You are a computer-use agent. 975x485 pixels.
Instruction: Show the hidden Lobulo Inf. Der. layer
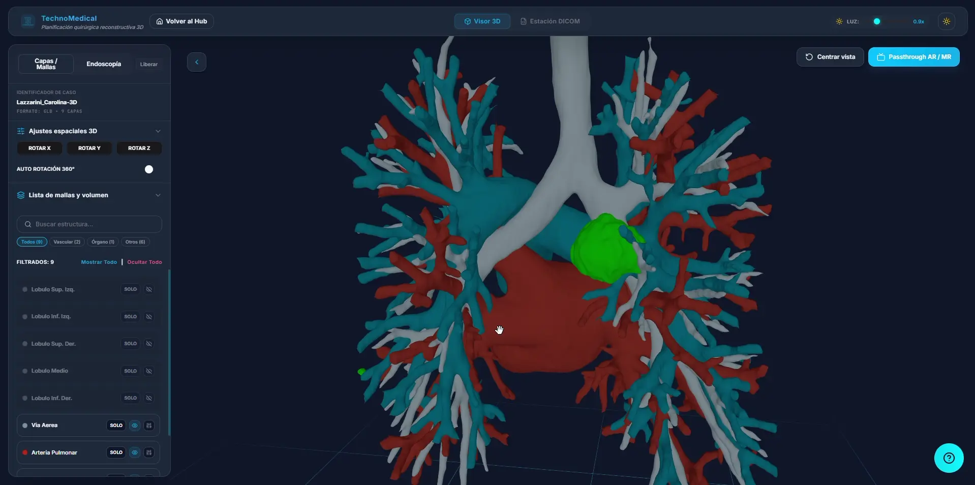point(149,398)
